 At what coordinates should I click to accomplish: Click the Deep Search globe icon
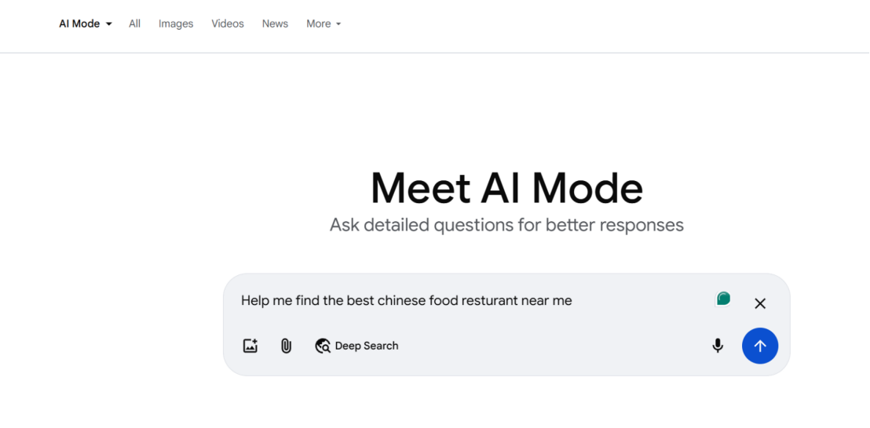[x=323, y=346]
